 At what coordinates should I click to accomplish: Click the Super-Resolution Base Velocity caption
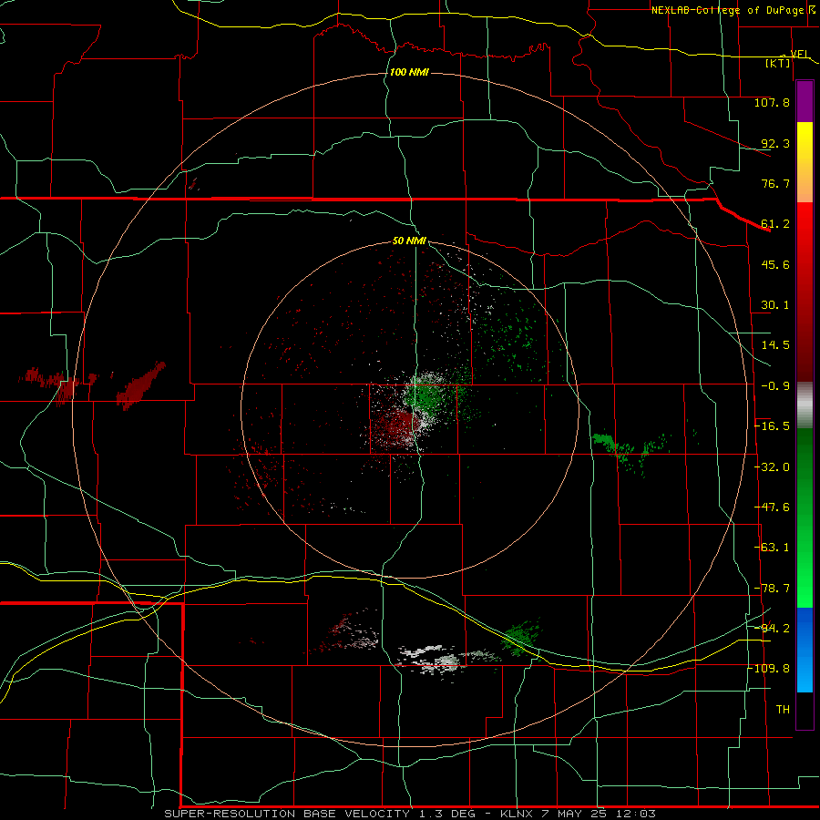[410, 814]
